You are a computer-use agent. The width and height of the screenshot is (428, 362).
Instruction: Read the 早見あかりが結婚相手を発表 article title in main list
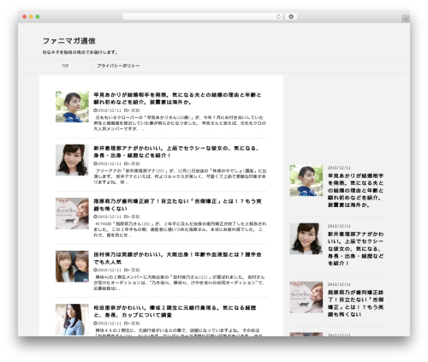click(x=177, y=98)
